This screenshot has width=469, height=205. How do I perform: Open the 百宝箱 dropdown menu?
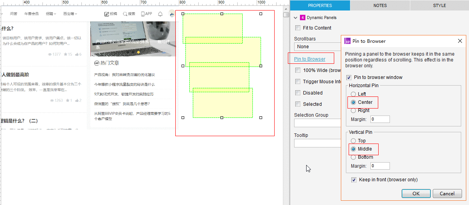(70, 14)
